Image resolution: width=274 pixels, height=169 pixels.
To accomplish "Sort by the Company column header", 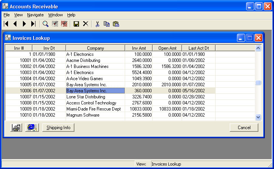I will [95, 48].
